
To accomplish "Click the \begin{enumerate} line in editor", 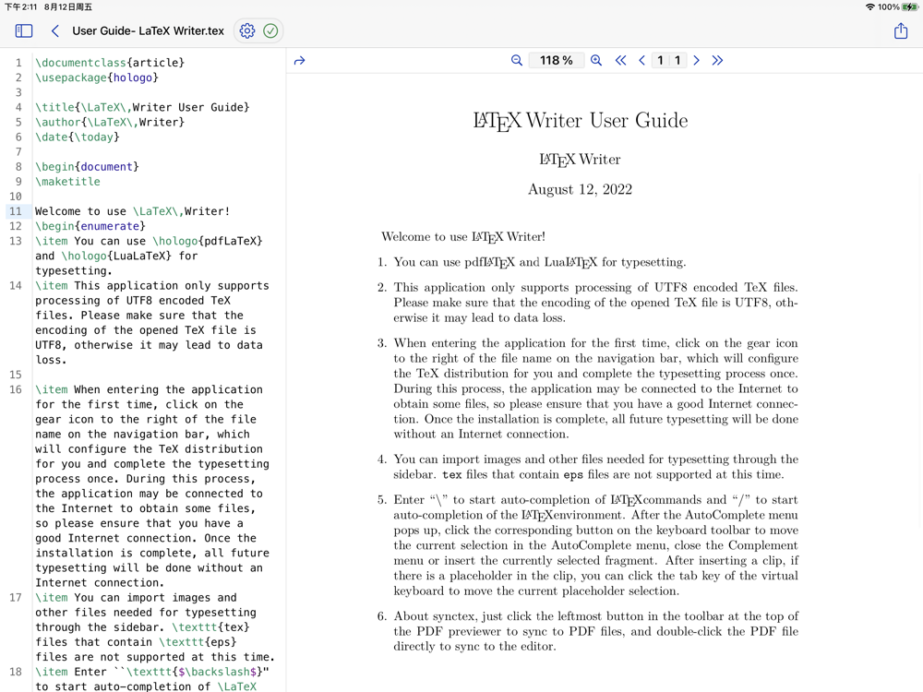I will coord(90,226).
